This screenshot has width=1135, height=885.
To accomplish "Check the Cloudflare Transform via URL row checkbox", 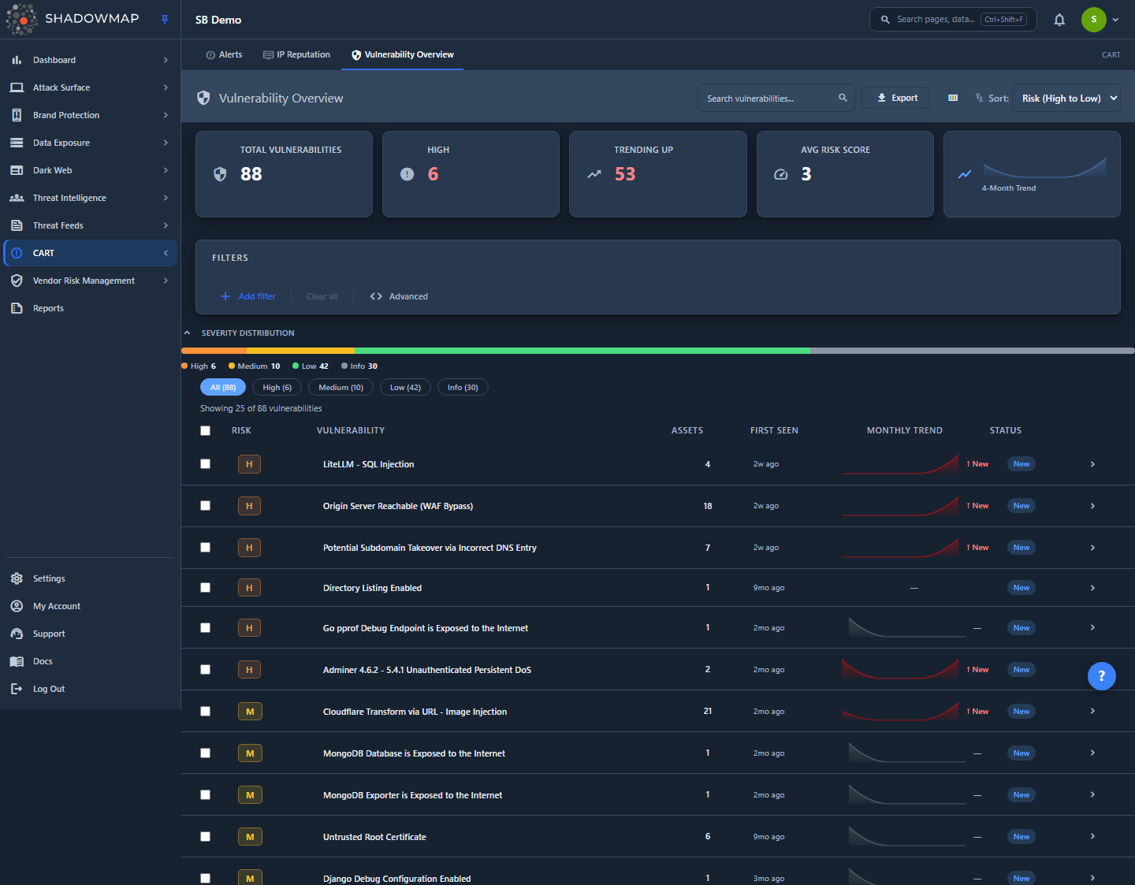I will (x=205, y=712).
